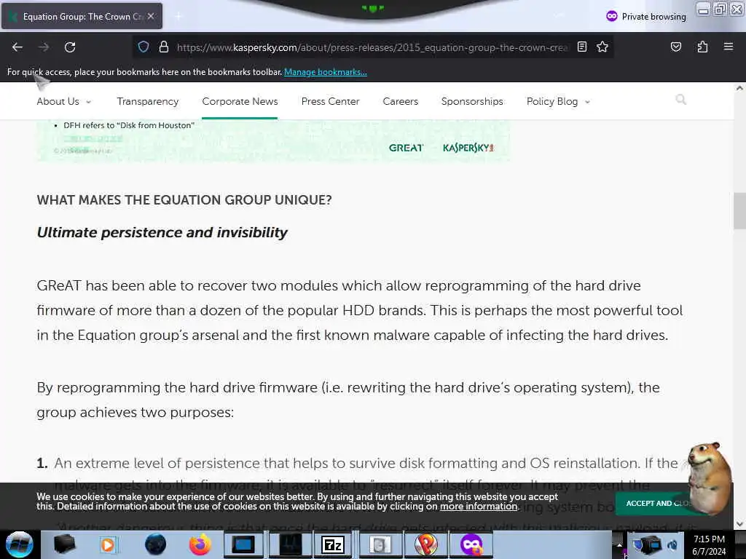Open 7-Zip from the taskbar
Image resolution: width=746 pixels, height=559 pixels.
click(x=333, y=544)
